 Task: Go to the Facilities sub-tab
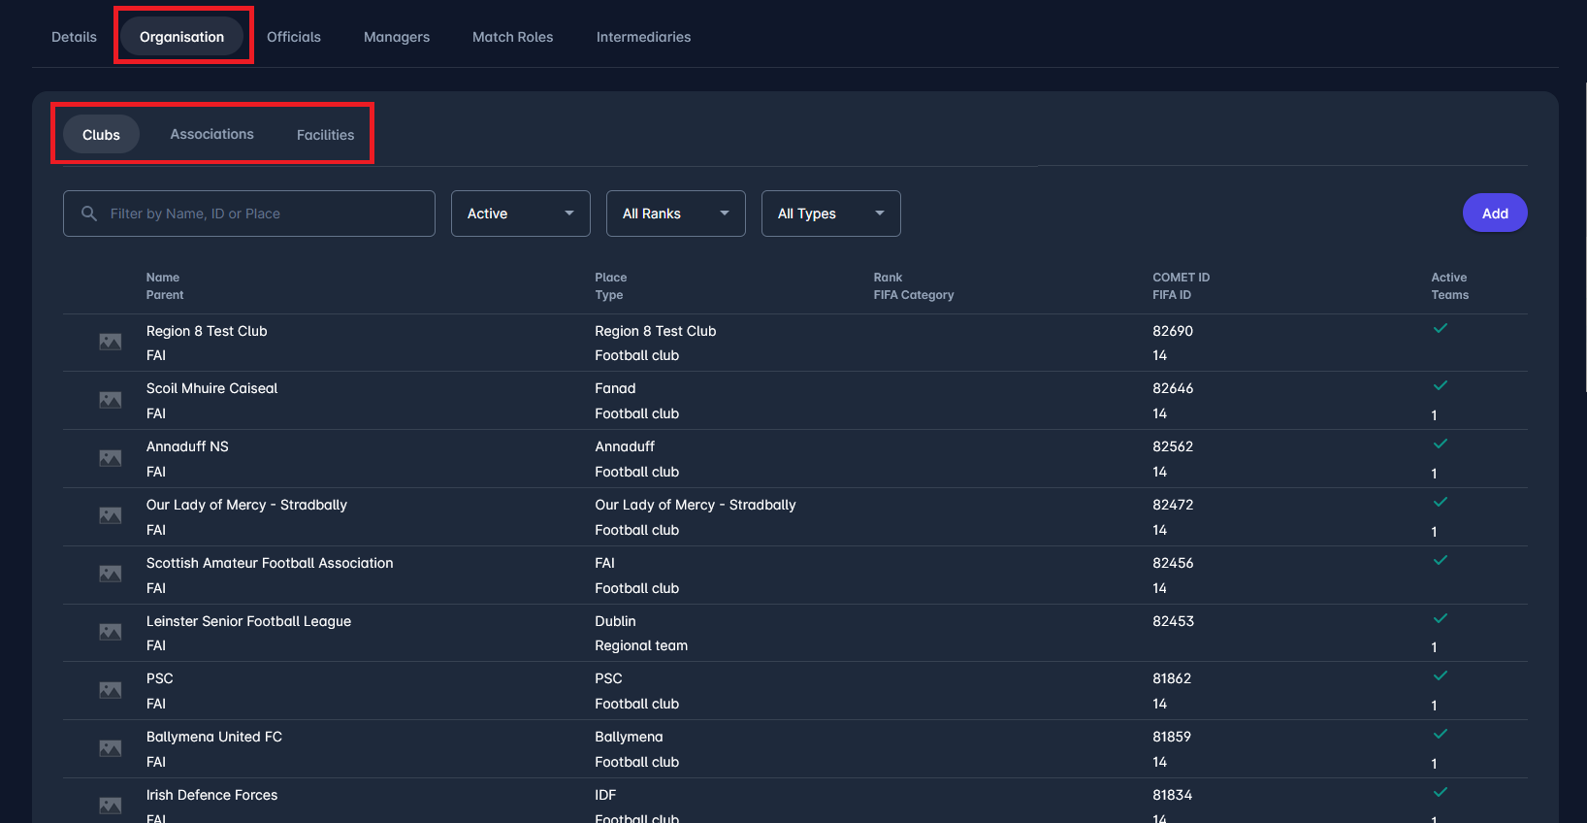click(x=325, y=135)
